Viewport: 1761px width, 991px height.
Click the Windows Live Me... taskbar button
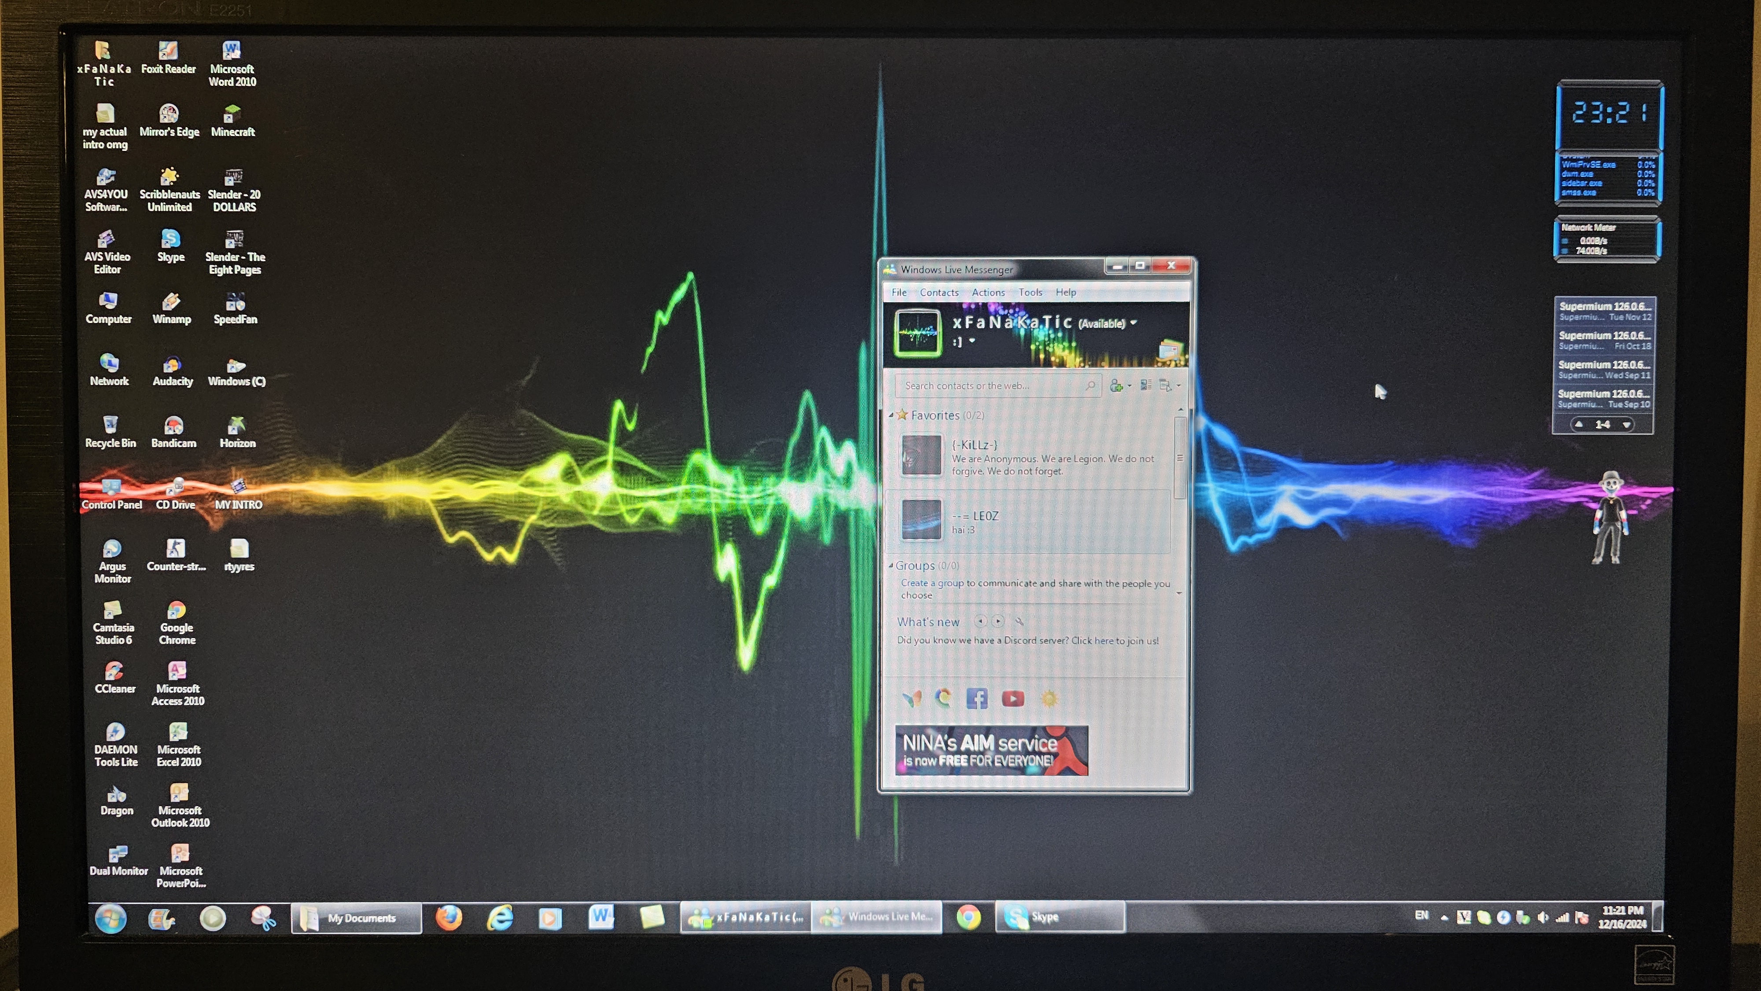click(x=877, y=917)
